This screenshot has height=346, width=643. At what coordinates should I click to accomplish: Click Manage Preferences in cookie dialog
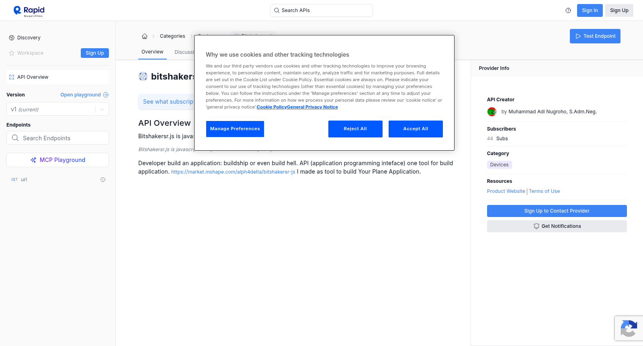[235, 129]
